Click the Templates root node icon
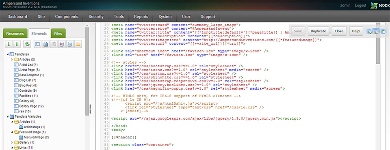The width and height of the screenshot is (390, 150). point(11,54)
